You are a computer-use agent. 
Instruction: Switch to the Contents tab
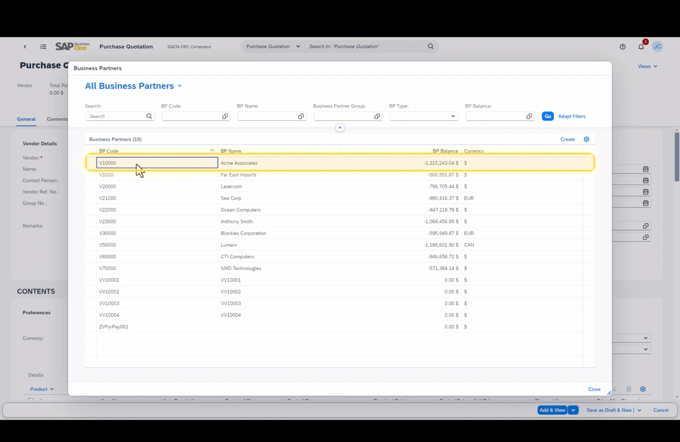(57, 119)
